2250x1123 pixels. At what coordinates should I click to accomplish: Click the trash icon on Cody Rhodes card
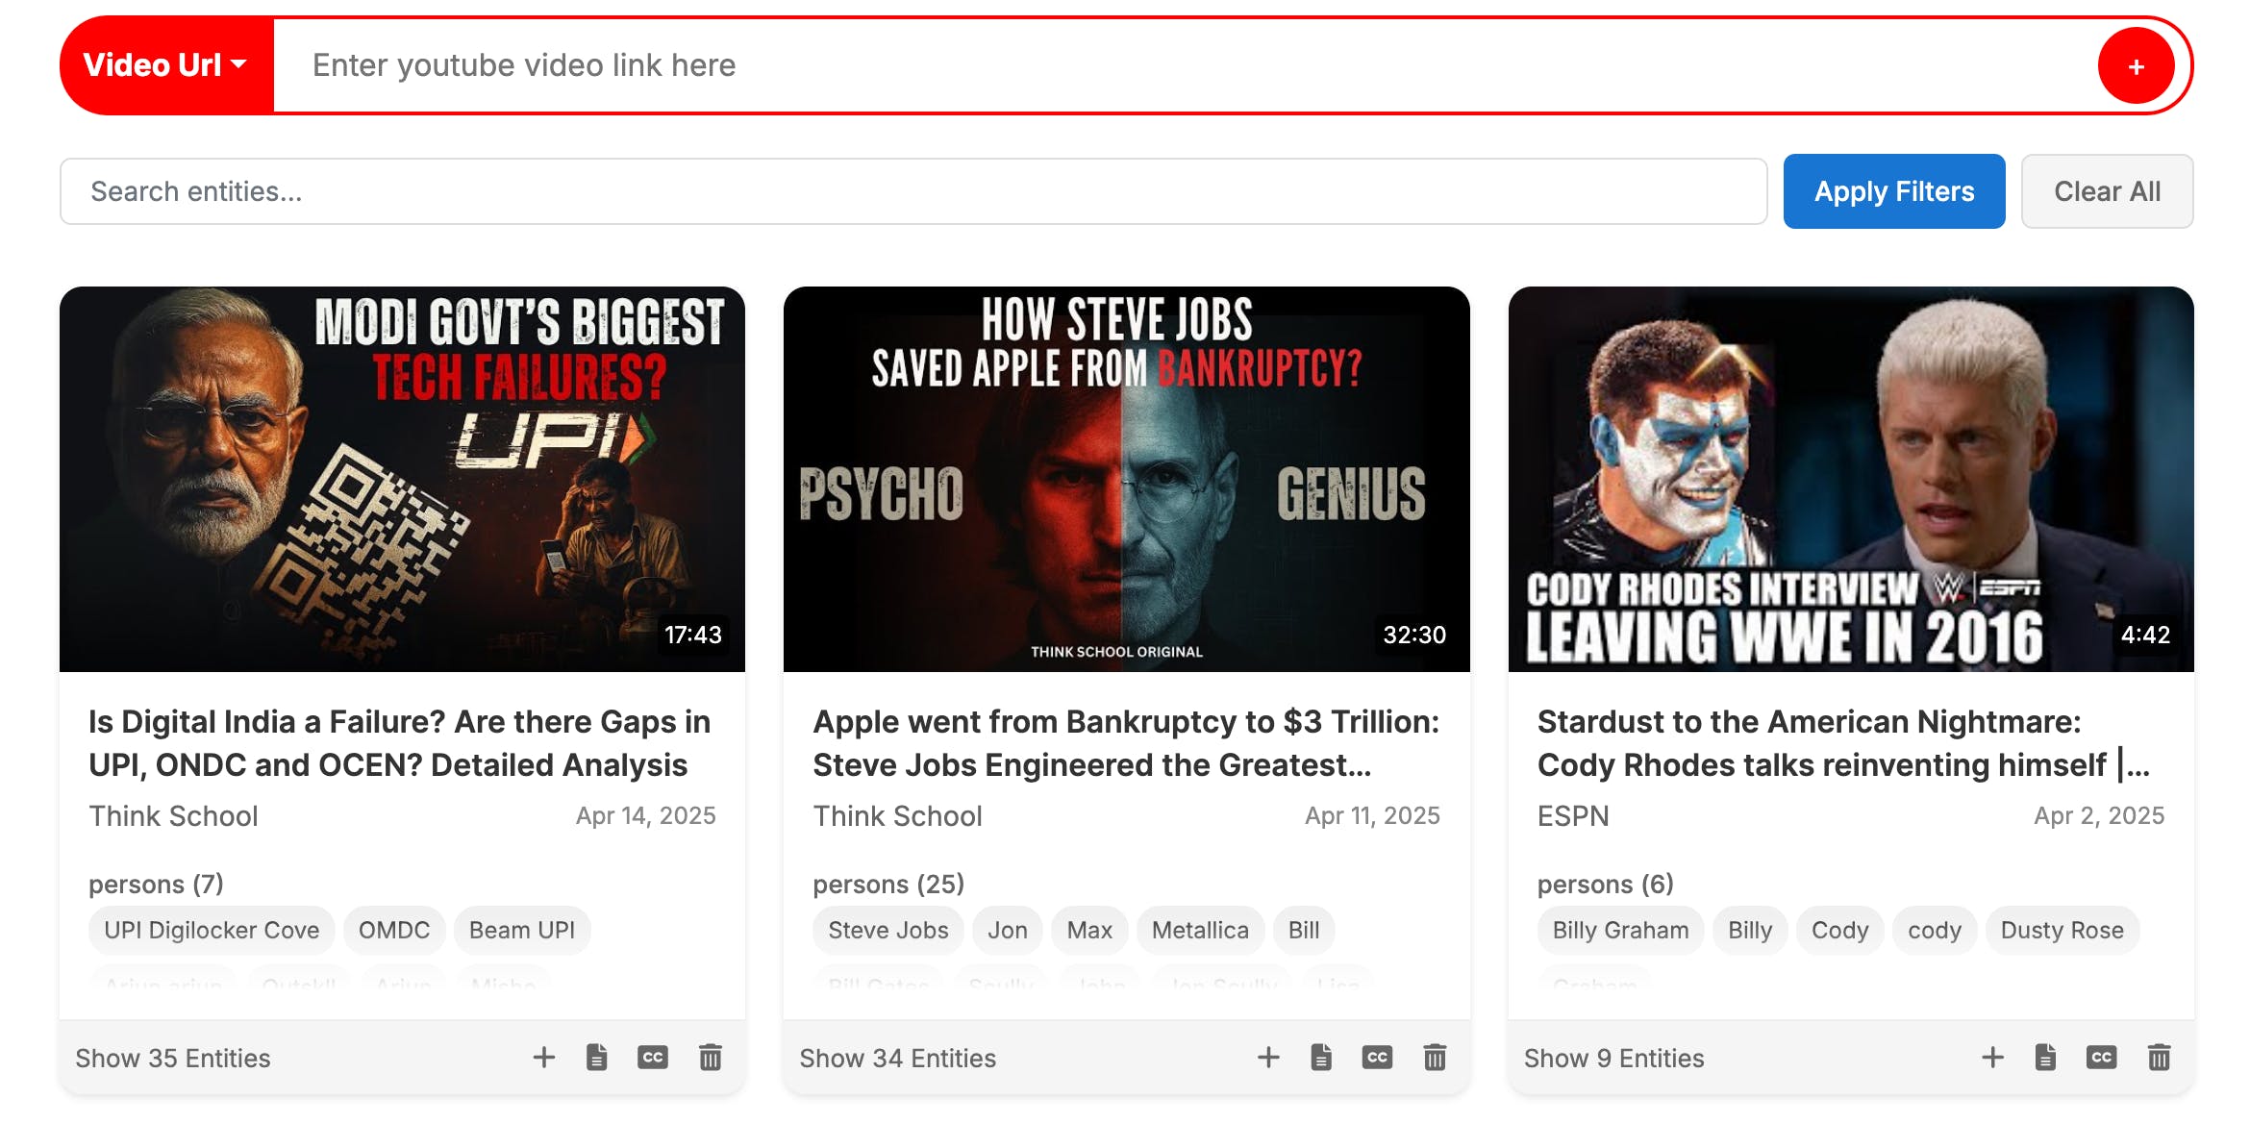(x=2159, y=1058)
